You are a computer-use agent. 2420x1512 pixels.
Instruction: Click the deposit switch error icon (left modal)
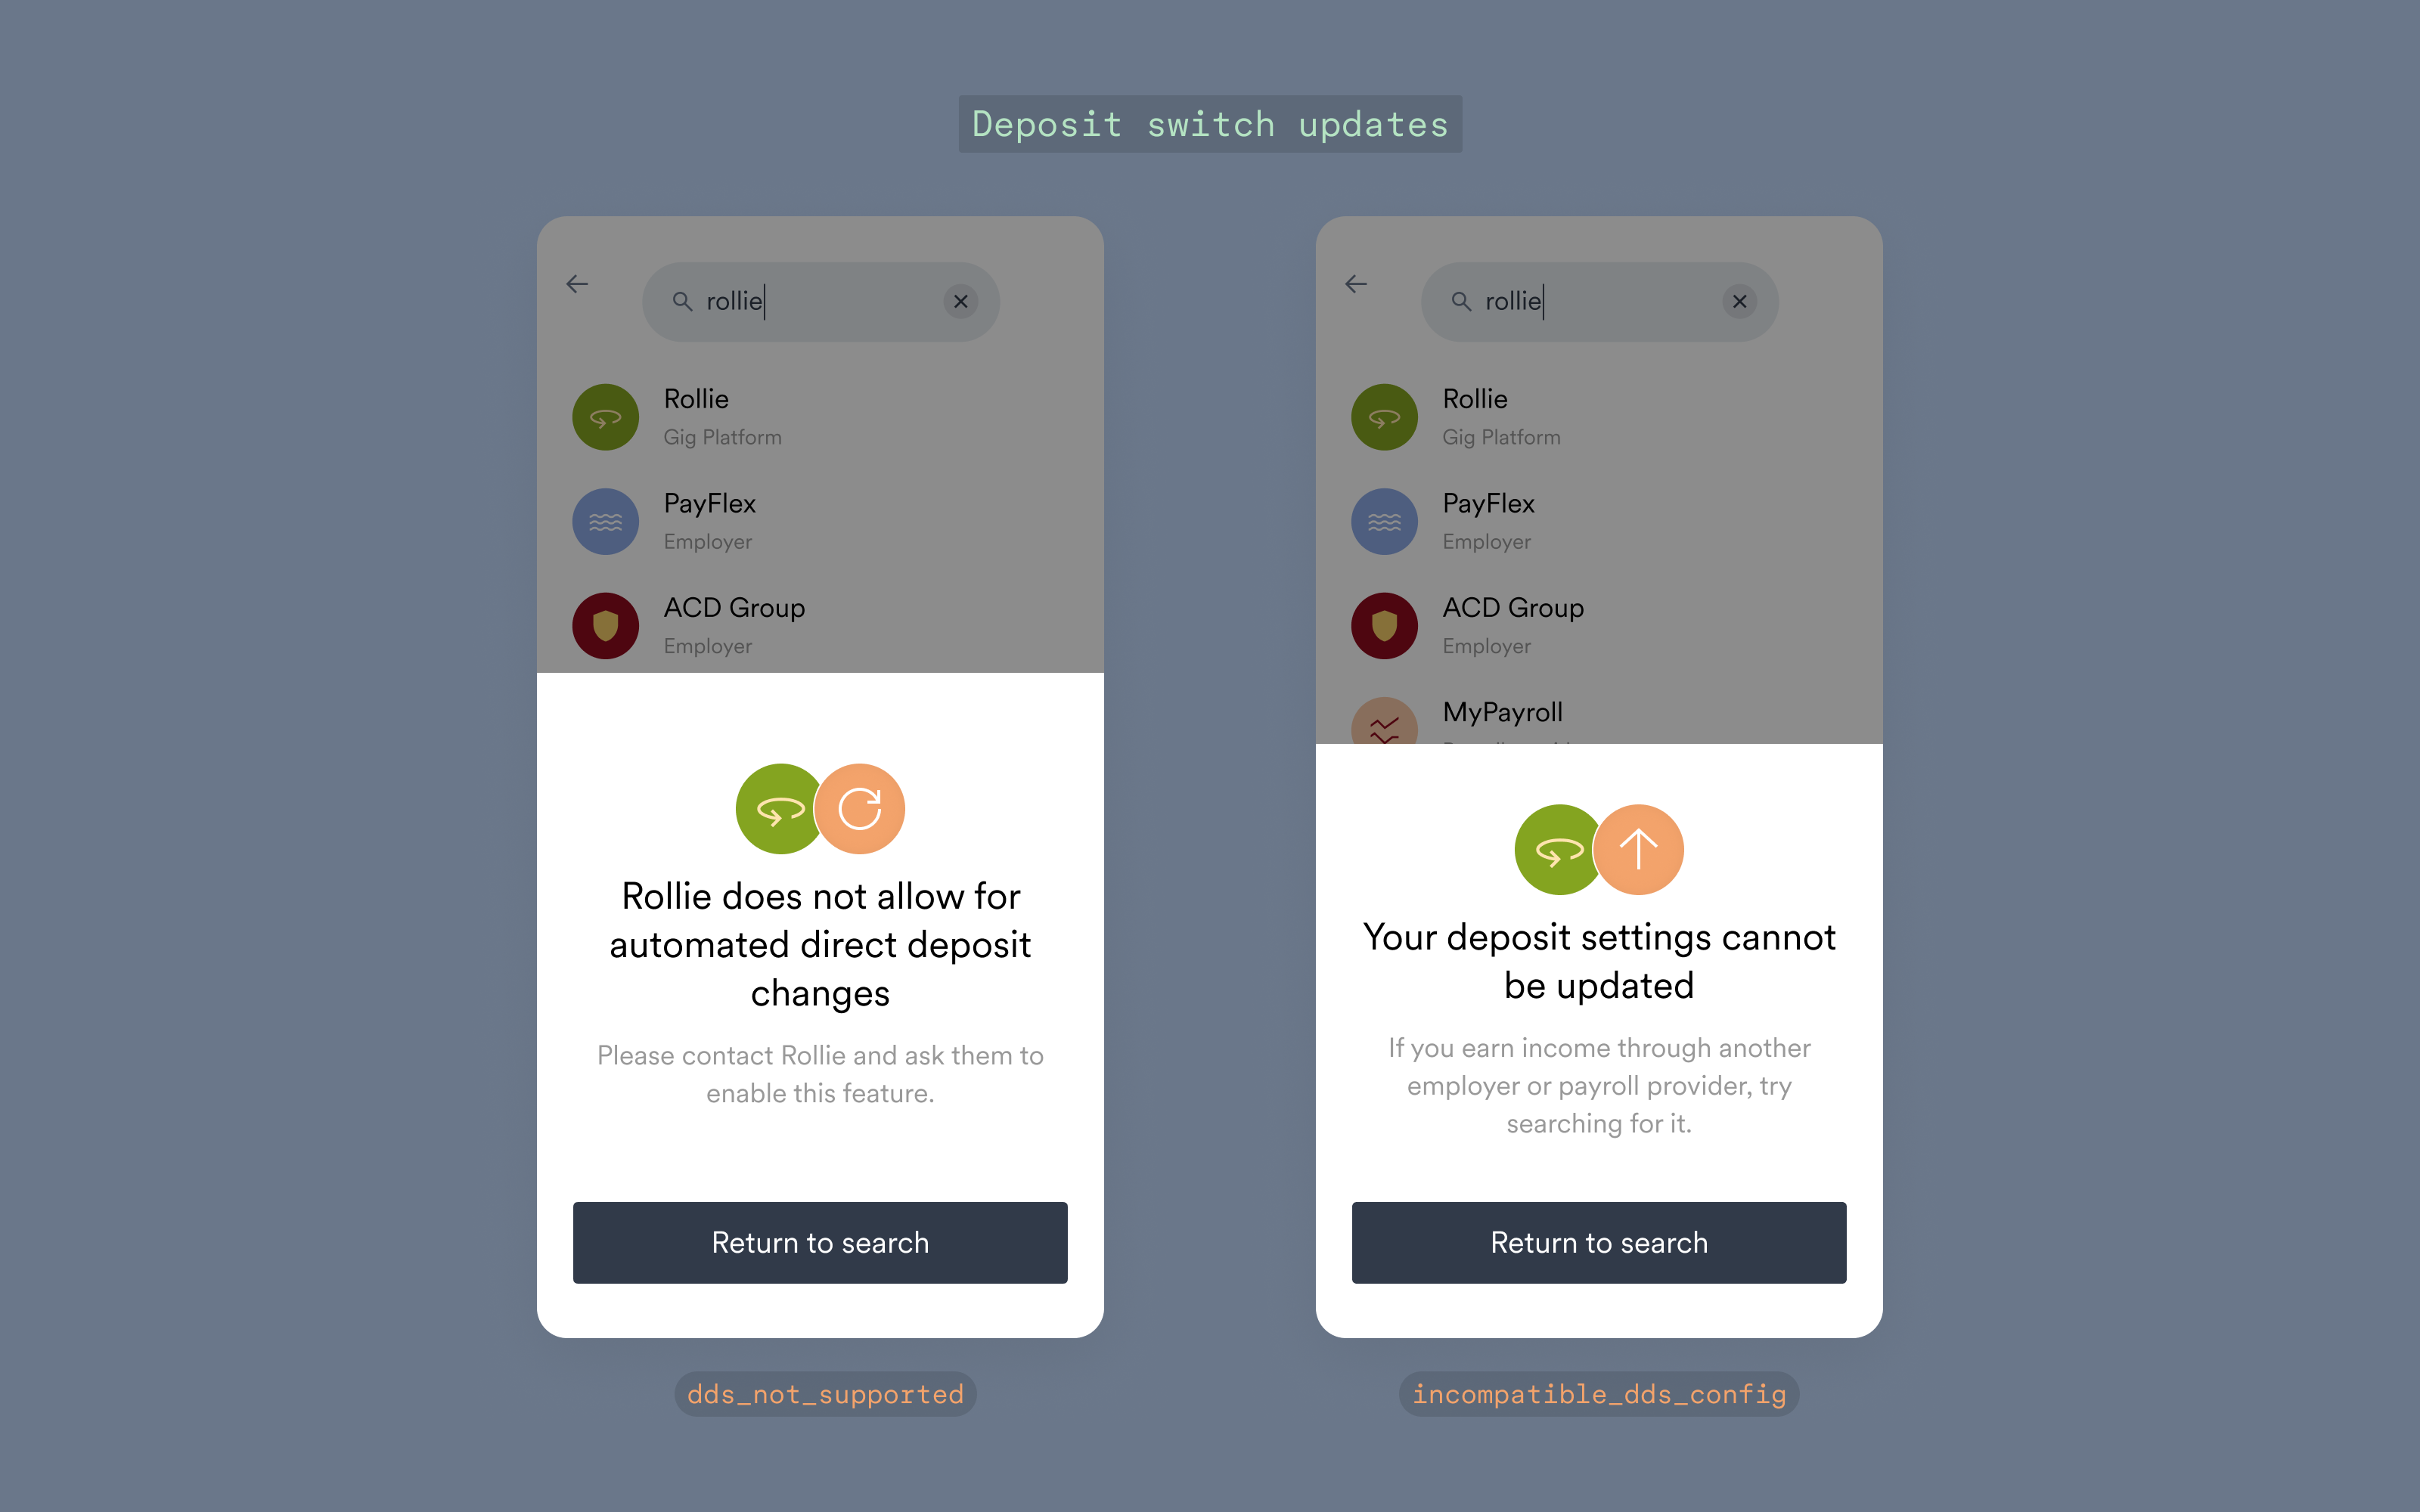click(x=821, y=807)
